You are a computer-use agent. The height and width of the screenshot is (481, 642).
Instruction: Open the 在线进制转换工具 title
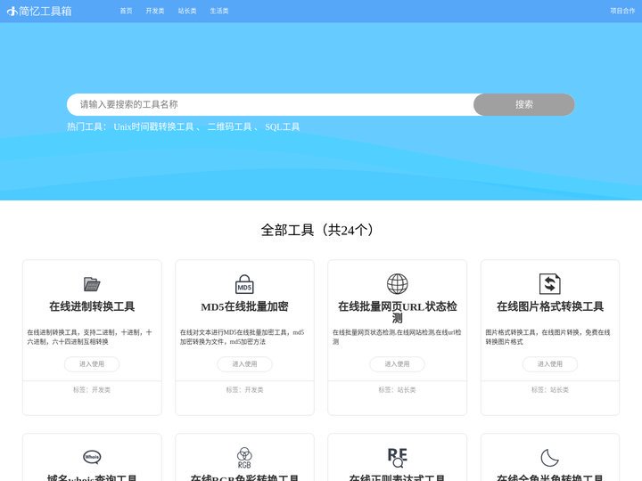92,306
